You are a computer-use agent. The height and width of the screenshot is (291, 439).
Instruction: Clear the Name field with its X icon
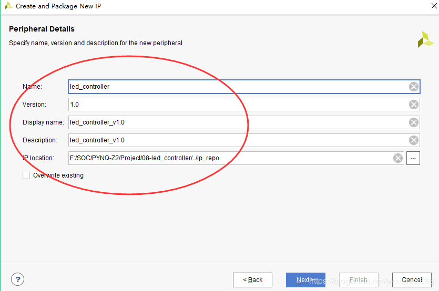[x=414, y=87]
